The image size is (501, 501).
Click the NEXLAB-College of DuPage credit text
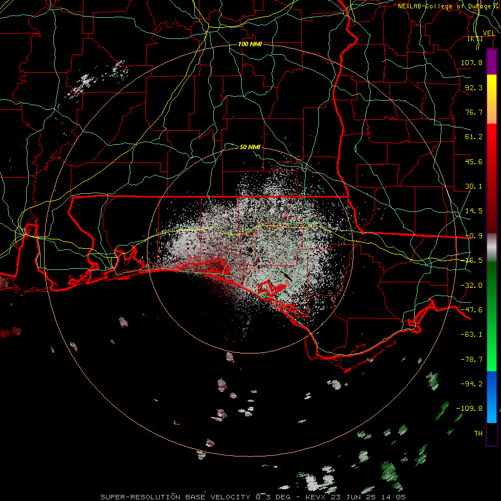click(447, 6)
